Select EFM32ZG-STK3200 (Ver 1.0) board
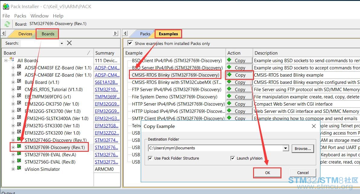 tap(52, 133)
